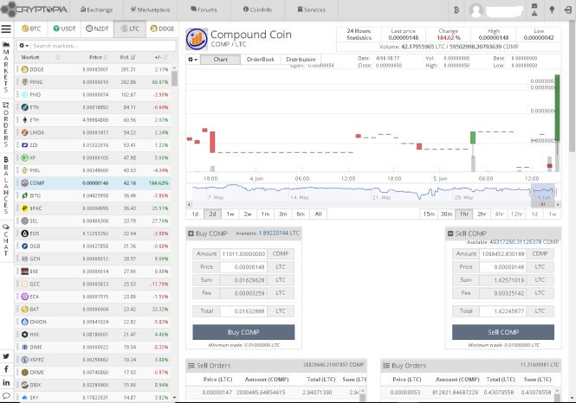Open the Orders sidebar panel
The height and width of the screenshot is (403, 576).
[6, 125]
